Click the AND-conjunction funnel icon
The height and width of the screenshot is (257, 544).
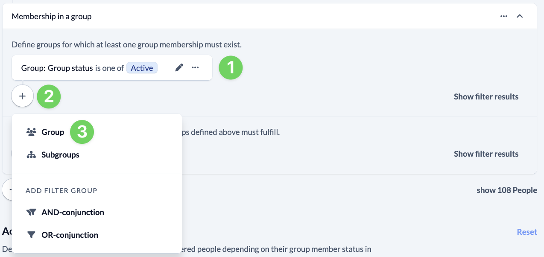click(x=31, y=212)
